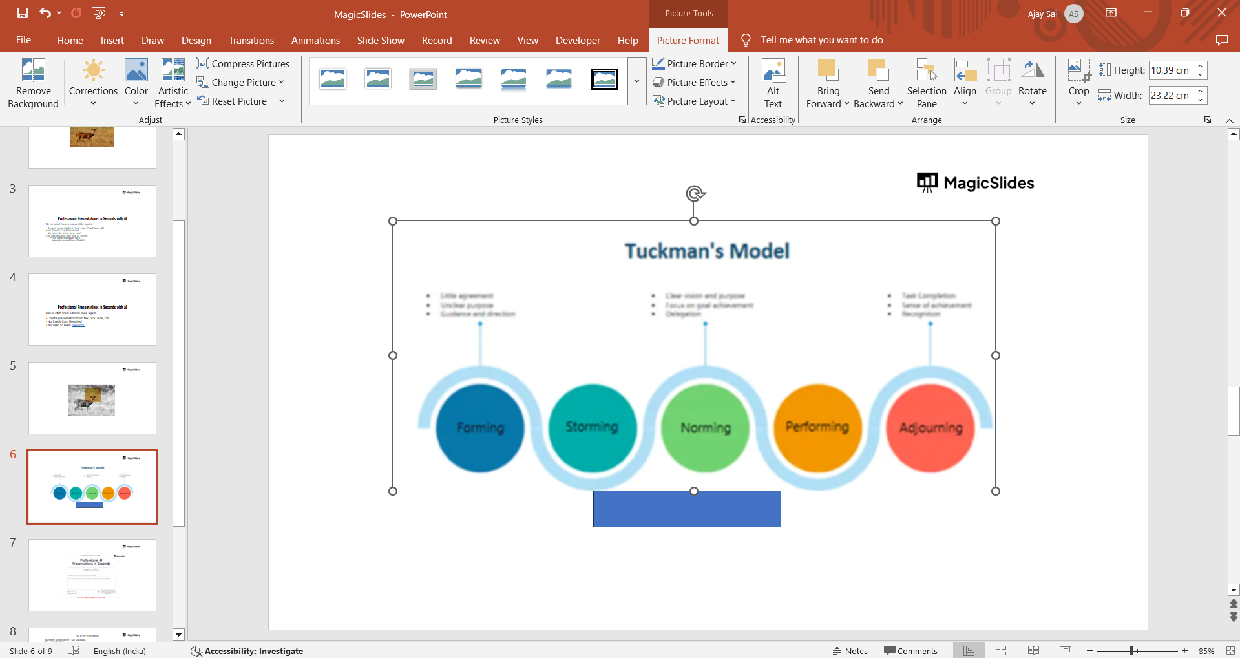Expand the Picture Styles gallery
This screenshot has width=1240, height=658.
[x=636, y=81]
